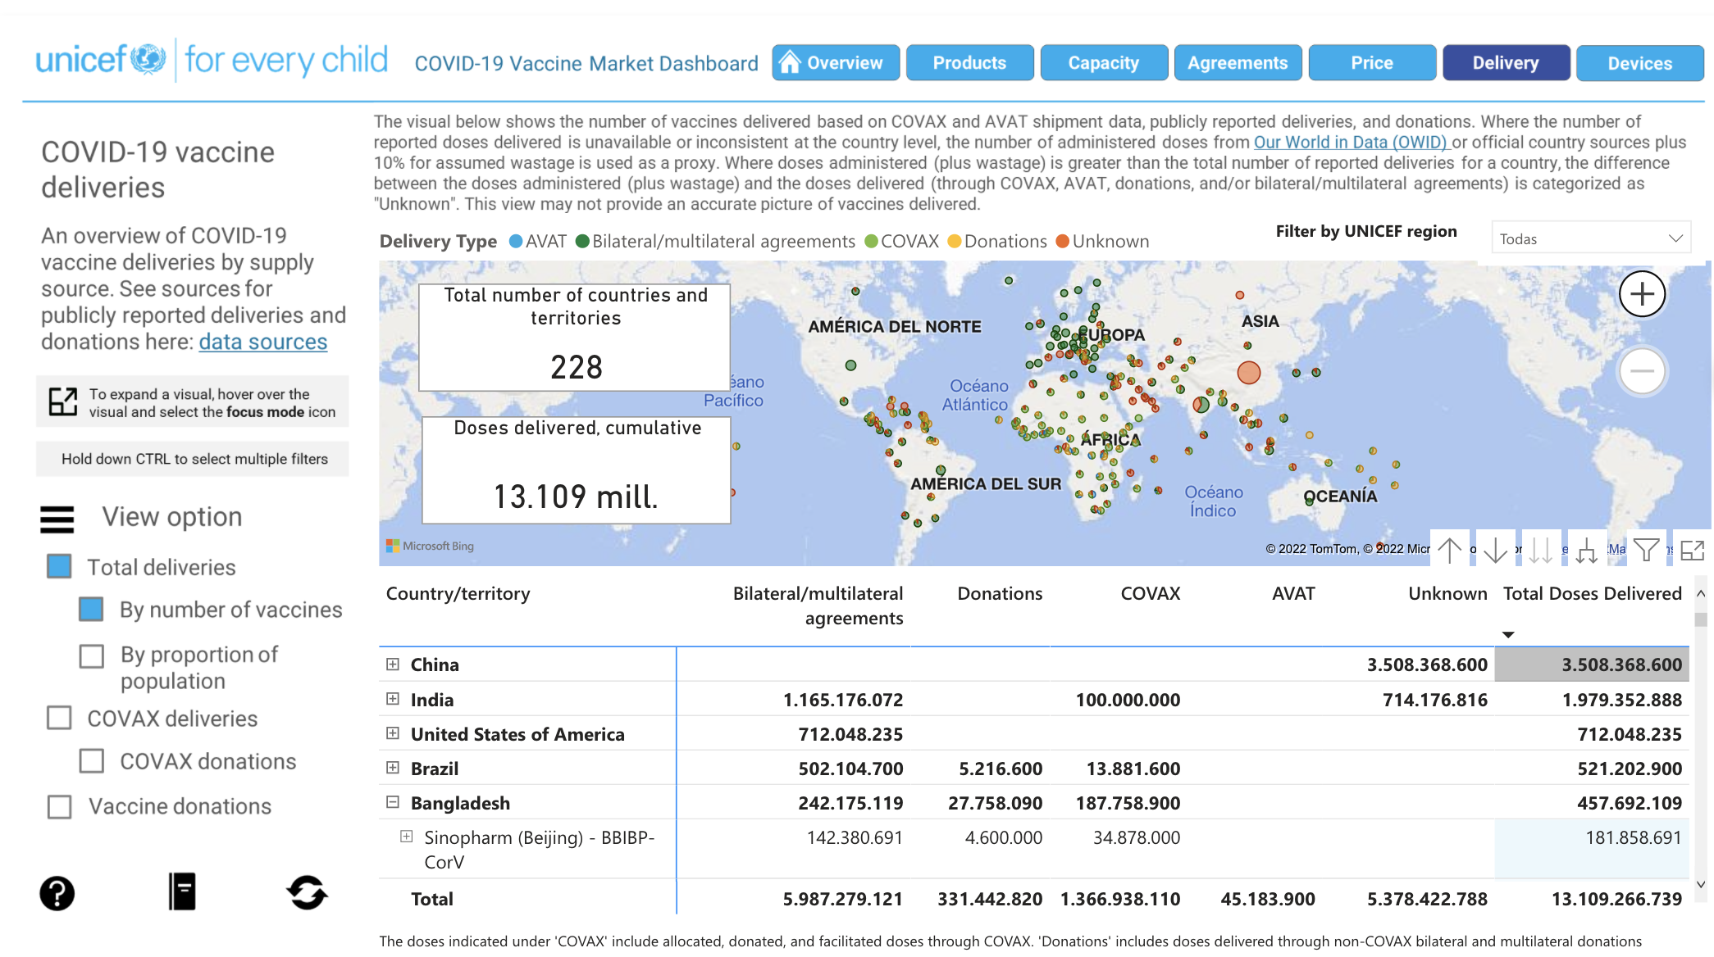This screenshot has width=1714, height=957.
Task: Open the Agreements tab
Action: (1238, 63)
